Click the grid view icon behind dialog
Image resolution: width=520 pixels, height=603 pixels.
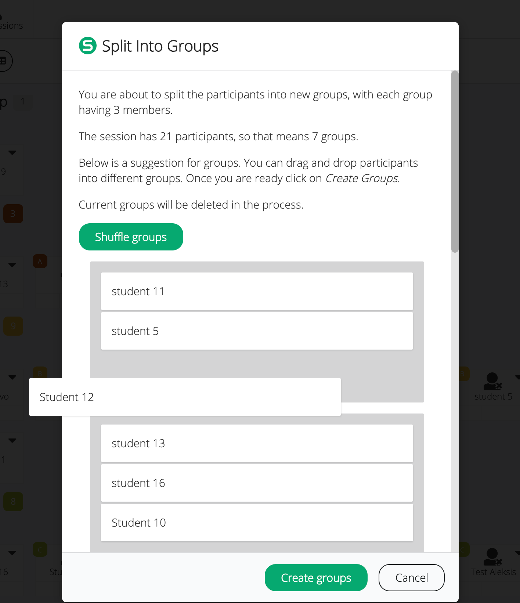[x=4, y=61]
